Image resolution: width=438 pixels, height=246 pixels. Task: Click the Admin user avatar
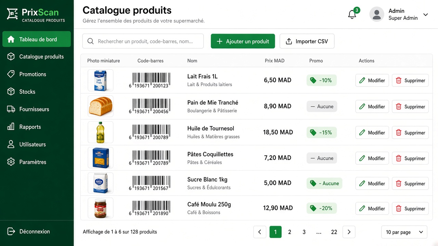(377, 14)
